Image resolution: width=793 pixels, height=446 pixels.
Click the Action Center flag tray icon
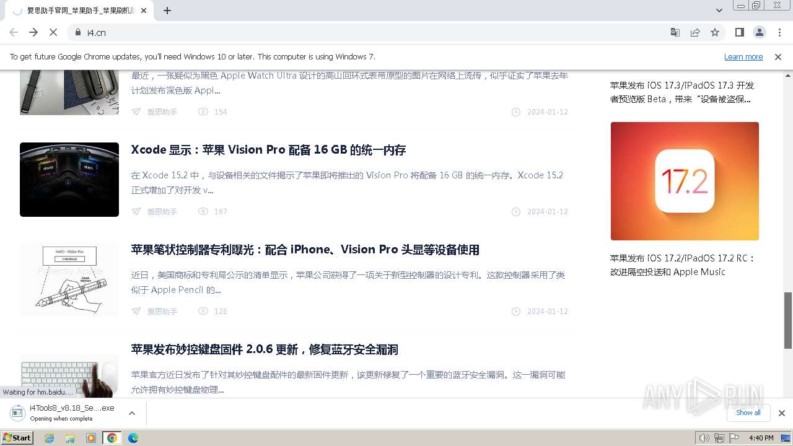coord(733,438)
